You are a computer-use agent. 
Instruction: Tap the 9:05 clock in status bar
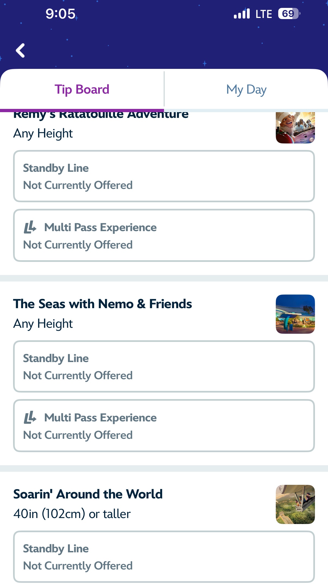[60, 14]
